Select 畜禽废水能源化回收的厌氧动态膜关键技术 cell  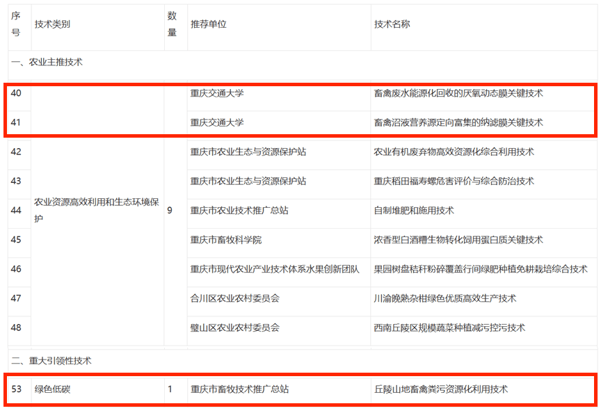[458, 93]
